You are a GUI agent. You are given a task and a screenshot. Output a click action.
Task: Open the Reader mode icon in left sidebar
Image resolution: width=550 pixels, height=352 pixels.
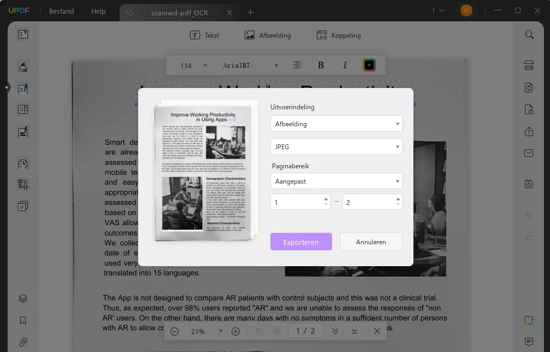point(23,34)
